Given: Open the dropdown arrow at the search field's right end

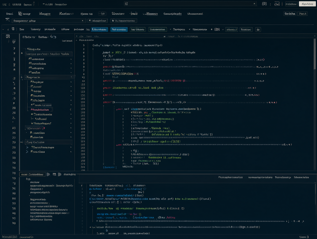Looking at the screenshot, I should tap(254, 4).
